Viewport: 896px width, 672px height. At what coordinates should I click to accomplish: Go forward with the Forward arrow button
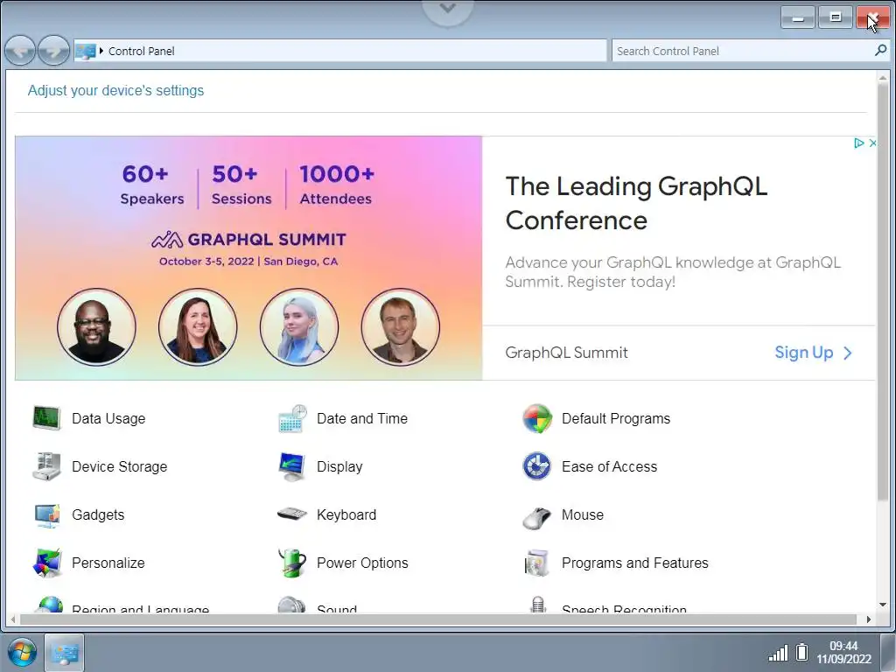53,51
